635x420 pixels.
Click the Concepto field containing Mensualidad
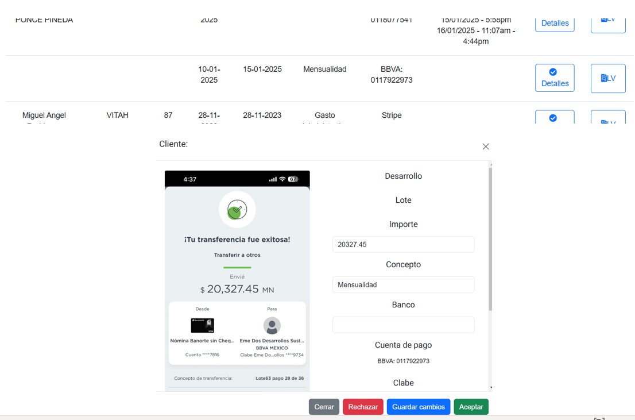[403, 284]
